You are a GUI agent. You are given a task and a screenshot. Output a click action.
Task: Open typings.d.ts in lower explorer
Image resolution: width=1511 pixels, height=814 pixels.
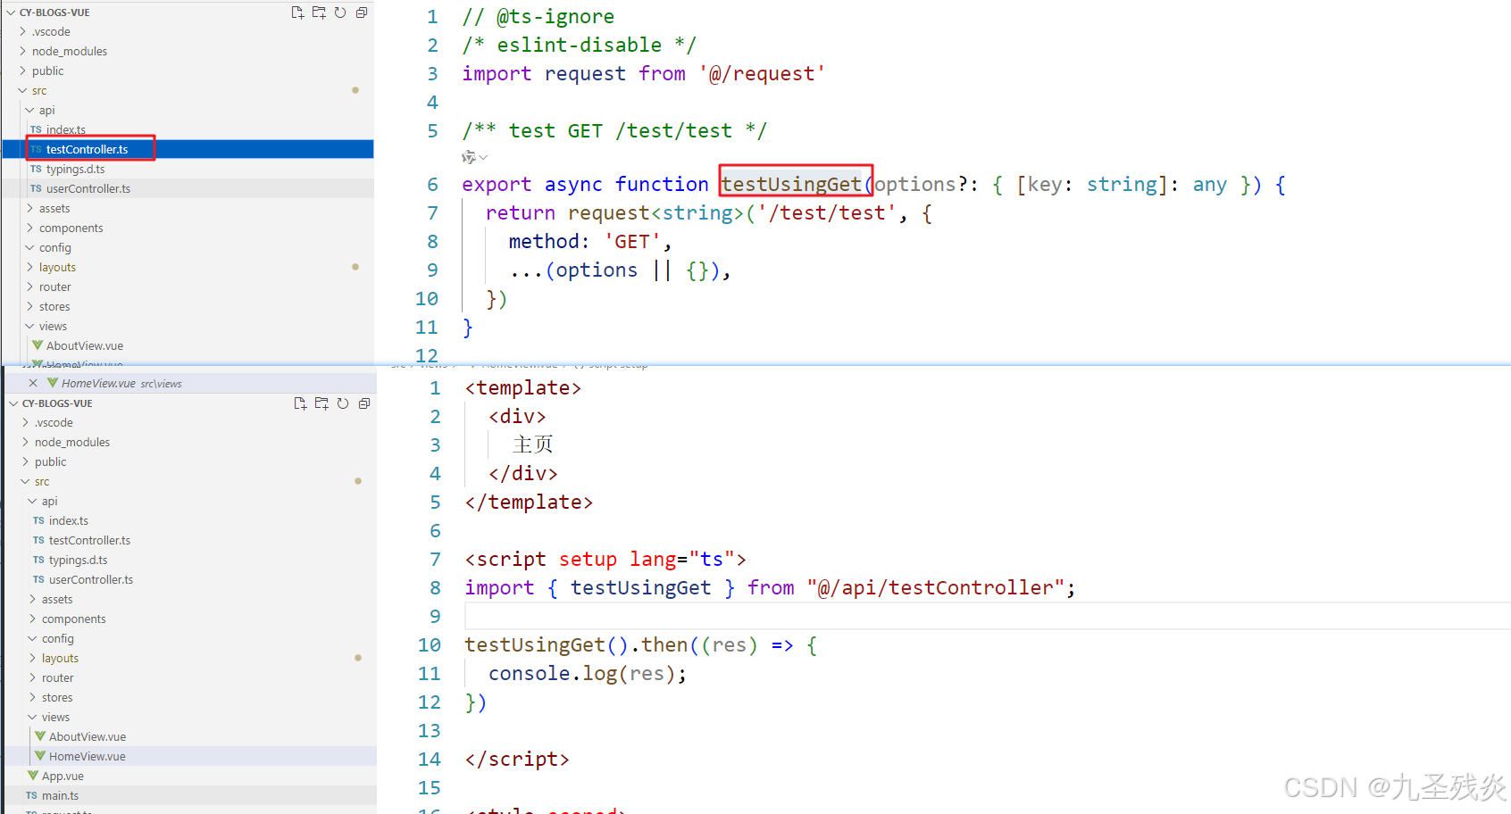[x=191, y=561]
